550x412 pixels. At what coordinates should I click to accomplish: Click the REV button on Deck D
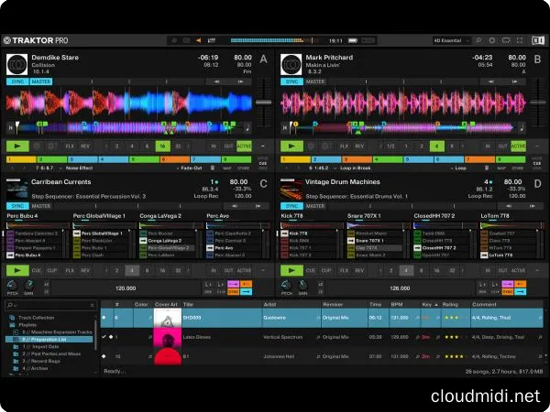(x=359, y=271)
